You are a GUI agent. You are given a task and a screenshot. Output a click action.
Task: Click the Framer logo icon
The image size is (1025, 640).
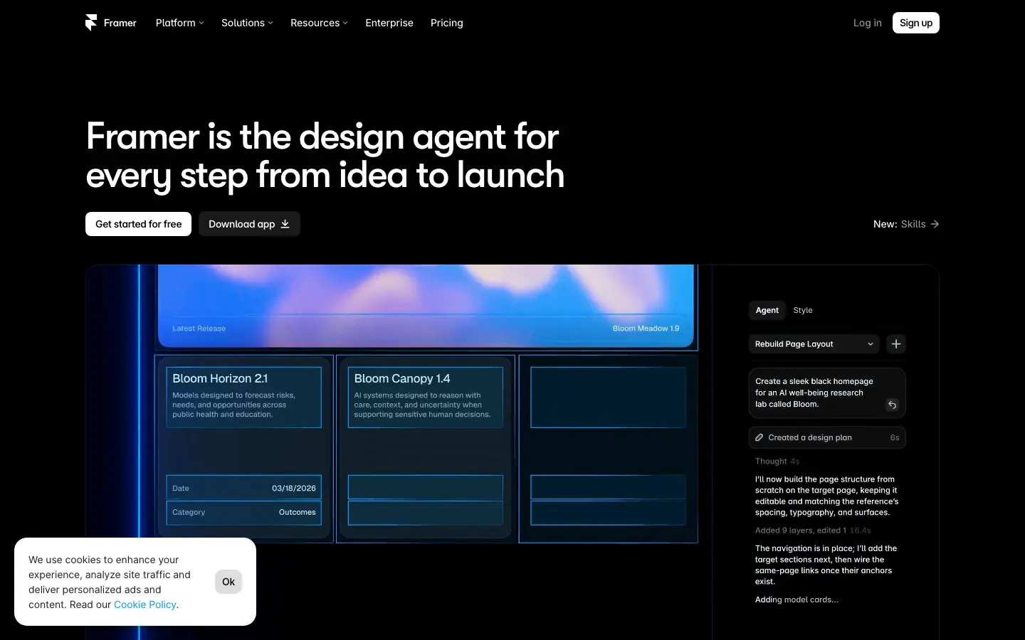[x=91, y=23]
